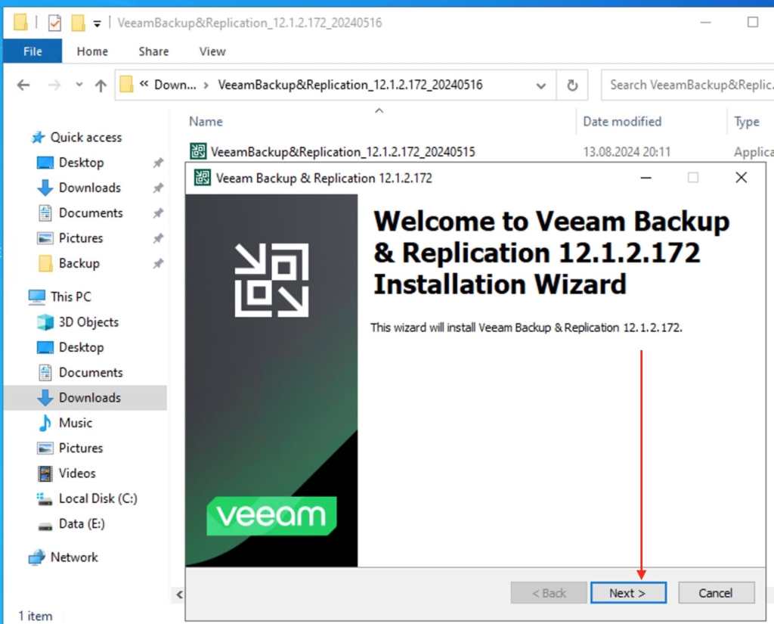Open the Home ribbon tab
This screenshot has width=774, height=624.
point(92,51)
